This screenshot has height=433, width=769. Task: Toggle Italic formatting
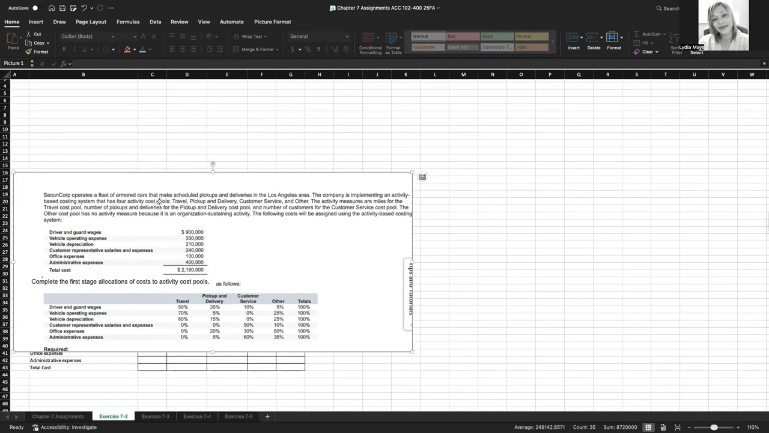(x=74, y=49)
